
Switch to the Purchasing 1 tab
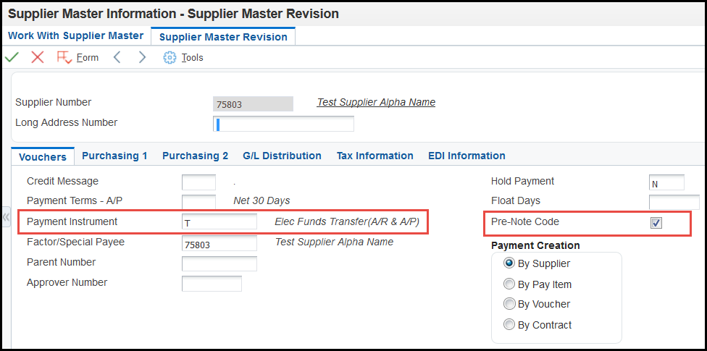(114, 156)
